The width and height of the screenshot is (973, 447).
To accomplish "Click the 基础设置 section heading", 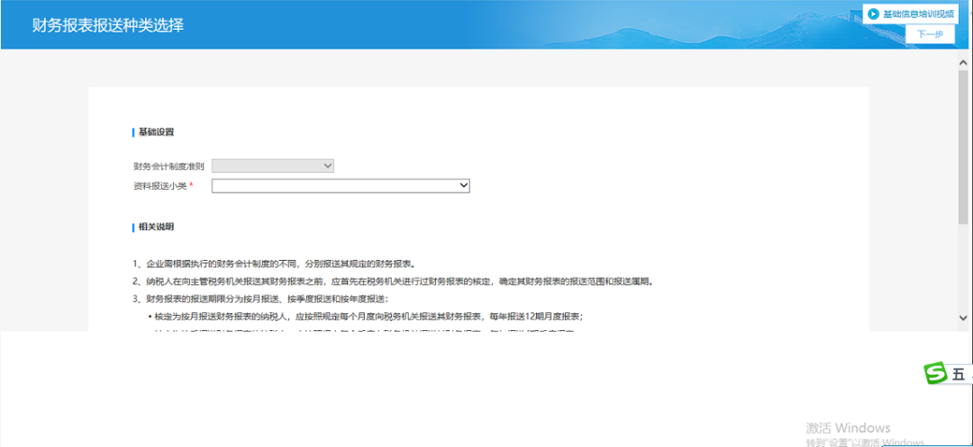I will pos(157,132).
